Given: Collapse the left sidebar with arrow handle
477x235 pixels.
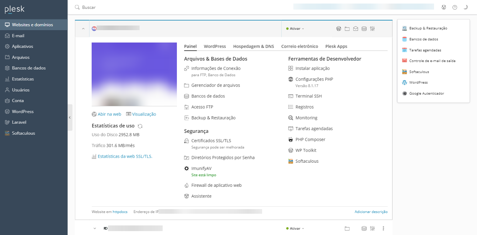Looking at the screenshot, I should [x=70, y=117].
